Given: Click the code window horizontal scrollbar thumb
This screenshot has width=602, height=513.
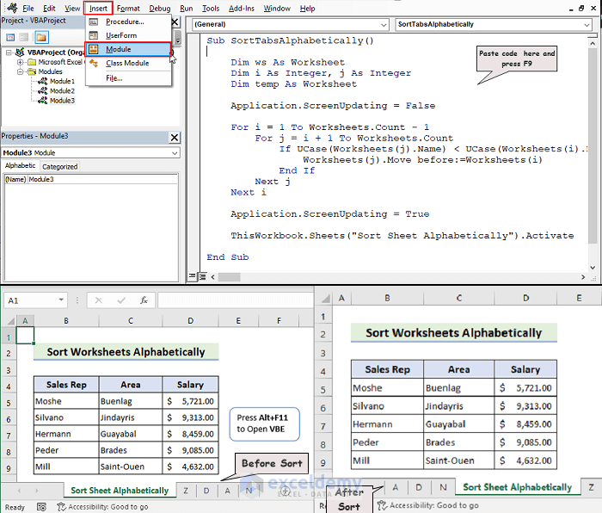Looking at the screenshot, I should pyautogui.click(x=230, y=276).
